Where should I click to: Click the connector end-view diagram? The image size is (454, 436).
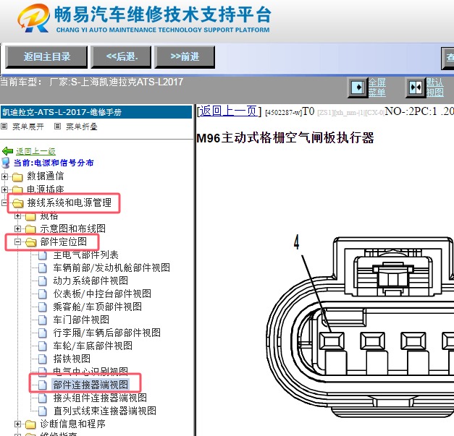pos(359,327)
